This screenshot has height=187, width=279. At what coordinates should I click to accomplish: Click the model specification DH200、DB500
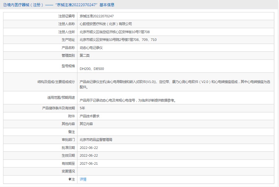point(92,69)
